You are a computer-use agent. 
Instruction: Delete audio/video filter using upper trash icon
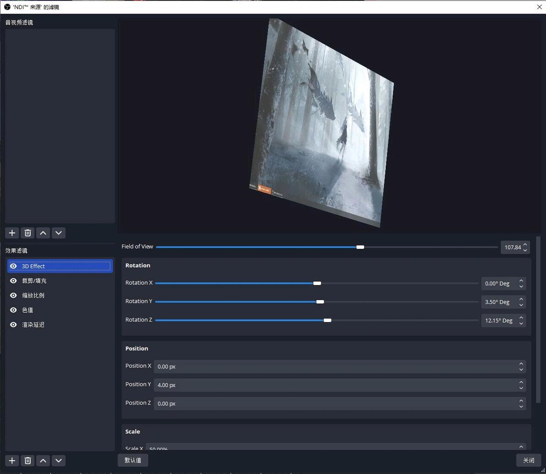[27, 233]
